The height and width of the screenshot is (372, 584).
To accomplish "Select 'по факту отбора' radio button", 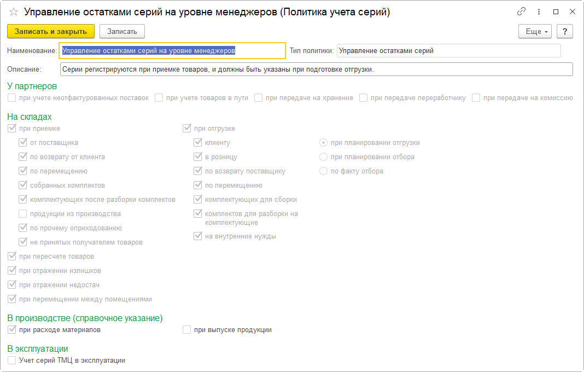I will (x=323, y=171).
